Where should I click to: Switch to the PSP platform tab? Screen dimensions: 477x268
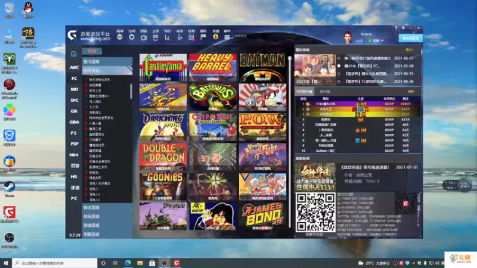74,144
